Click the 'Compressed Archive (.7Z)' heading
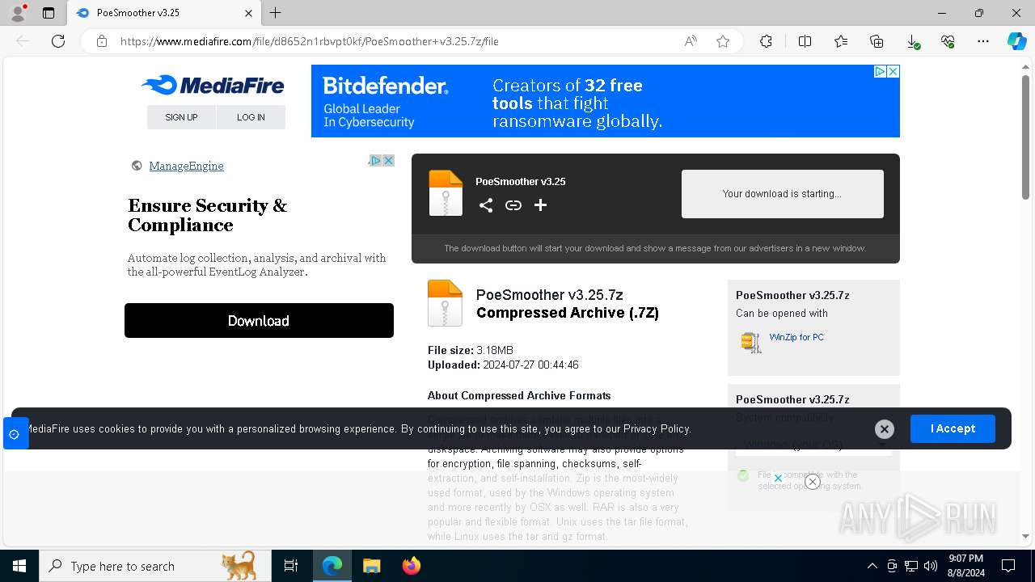 (x=568, y=313)
